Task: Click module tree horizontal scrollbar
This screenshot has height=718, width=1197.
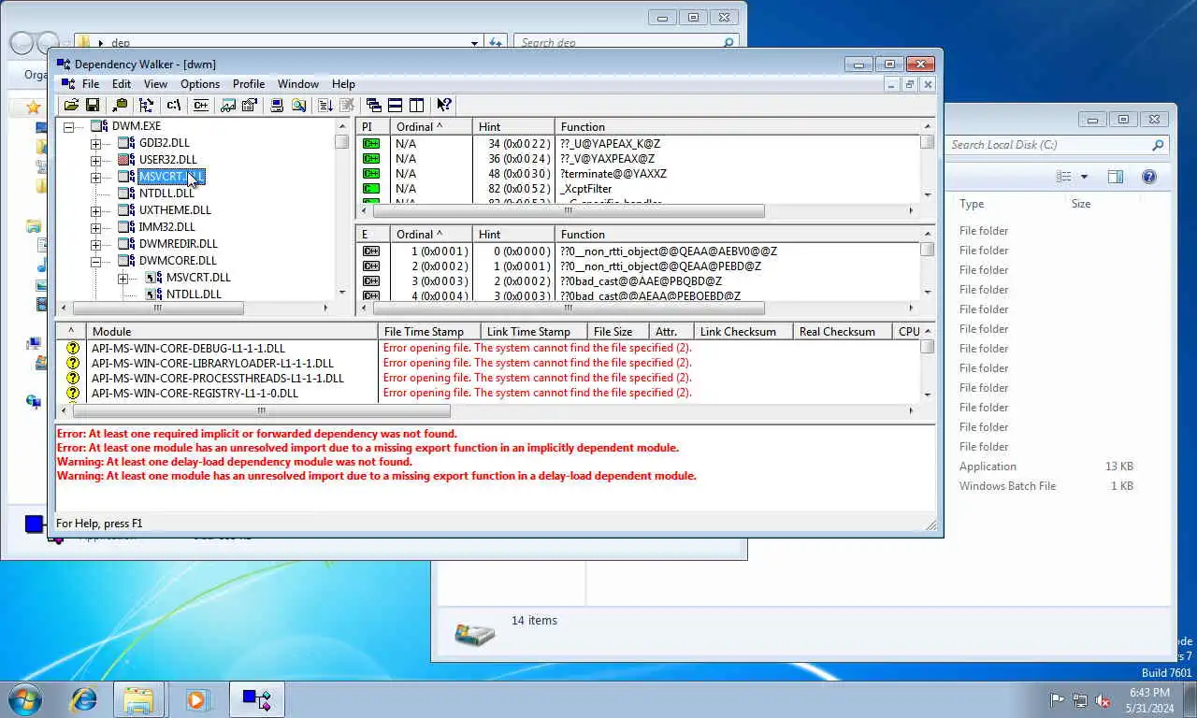Action: click(x=157, y=308)
